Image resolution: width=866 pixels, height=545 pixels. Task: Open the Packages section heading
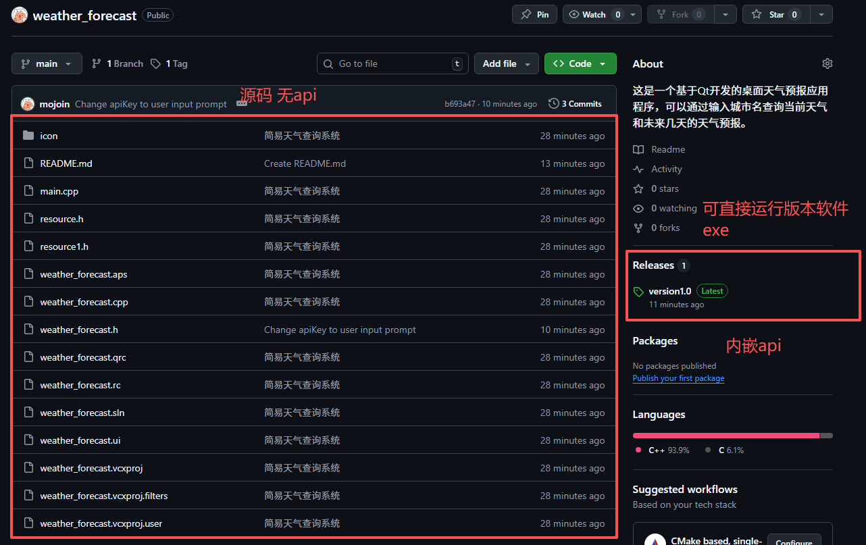(655, 341)
